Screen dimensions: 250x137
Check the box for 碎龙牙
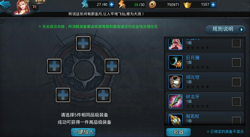coord(236,101)
